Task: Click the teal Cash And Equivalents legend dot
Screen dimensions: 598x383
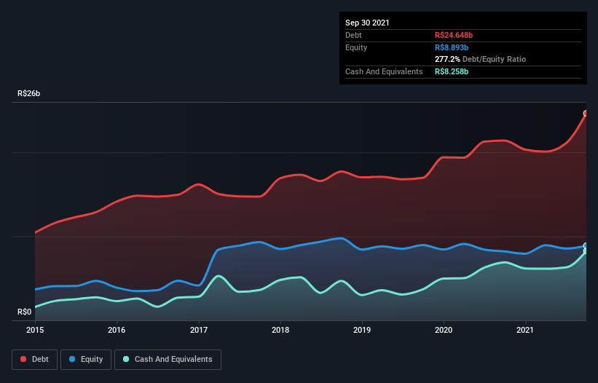Action: [x=126, y=359]
